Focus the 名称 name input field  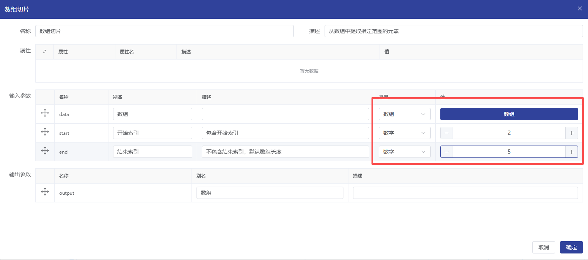[164, 31]
